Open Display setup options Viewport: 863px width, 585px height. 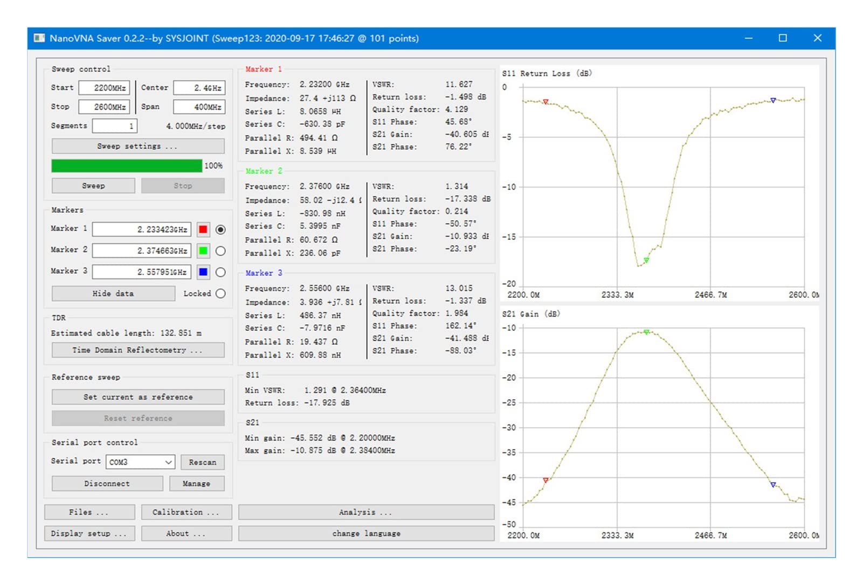coord(89,533)
